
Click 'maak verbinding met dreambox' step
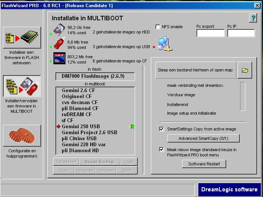(195, 85)
